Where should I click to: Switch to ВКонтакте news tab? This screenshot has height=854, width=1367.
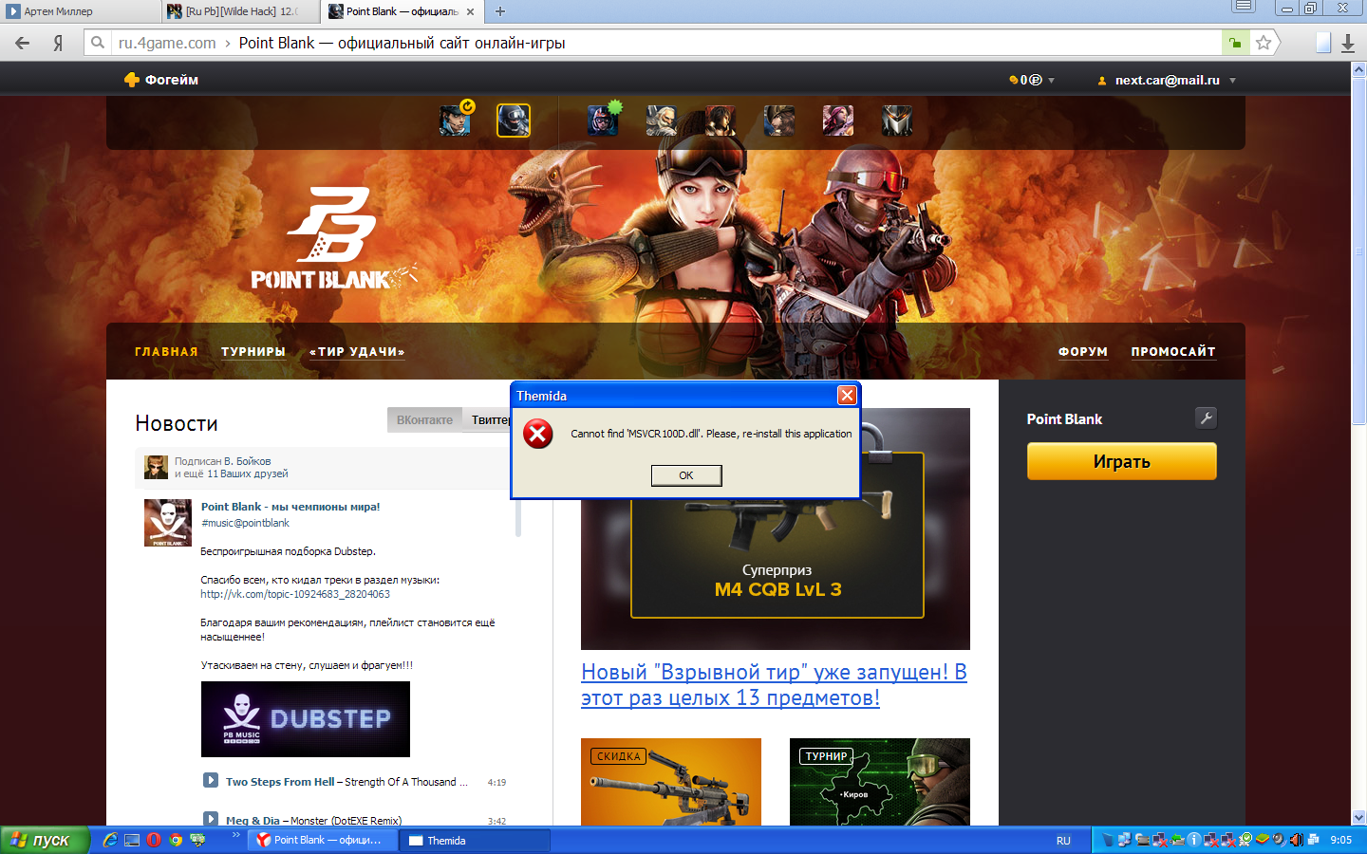point(424,419)
